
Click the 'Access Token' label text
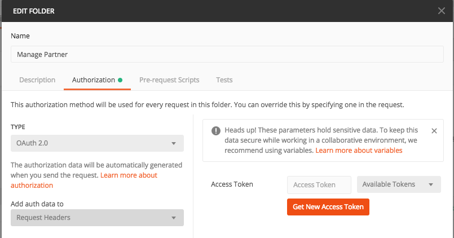[232, 184]
